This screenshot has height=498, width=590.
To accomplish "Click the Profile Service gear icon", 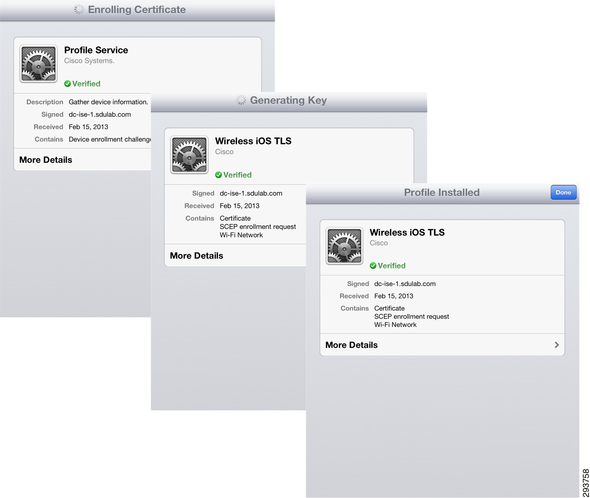I will 38,64.
